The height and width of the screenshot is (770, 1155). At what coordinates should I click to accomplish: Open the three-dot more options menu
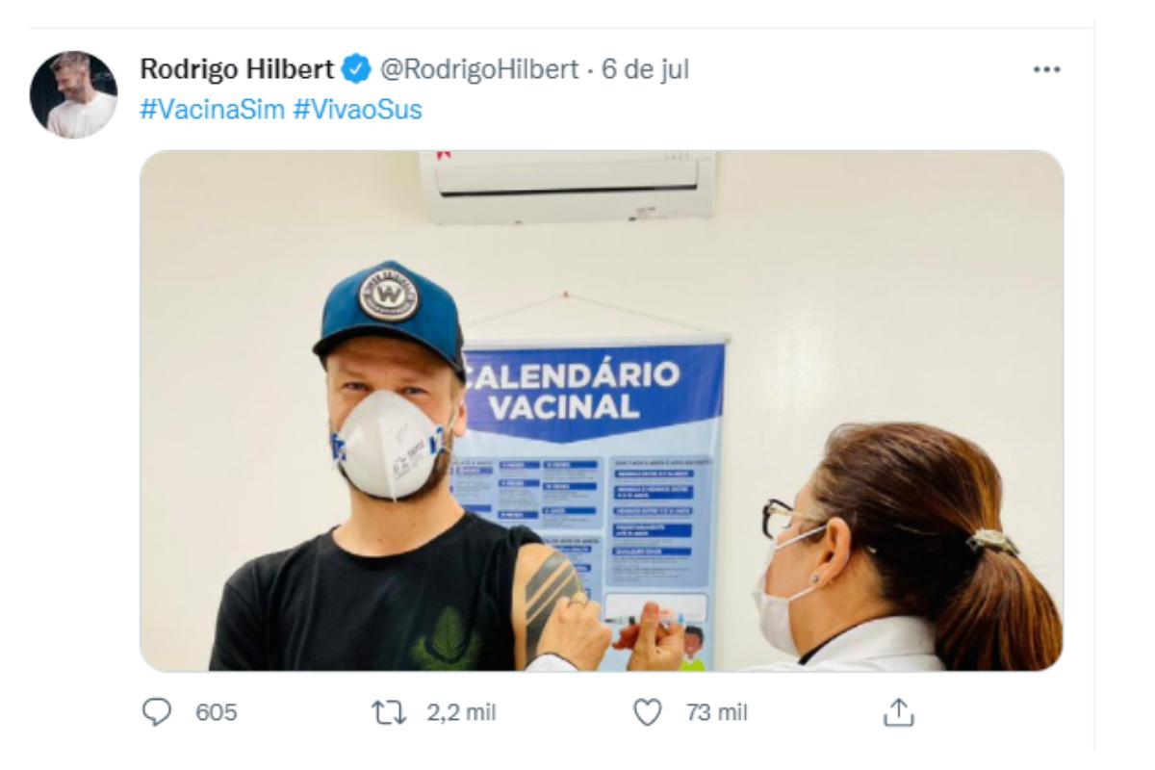pos(1045,70)
